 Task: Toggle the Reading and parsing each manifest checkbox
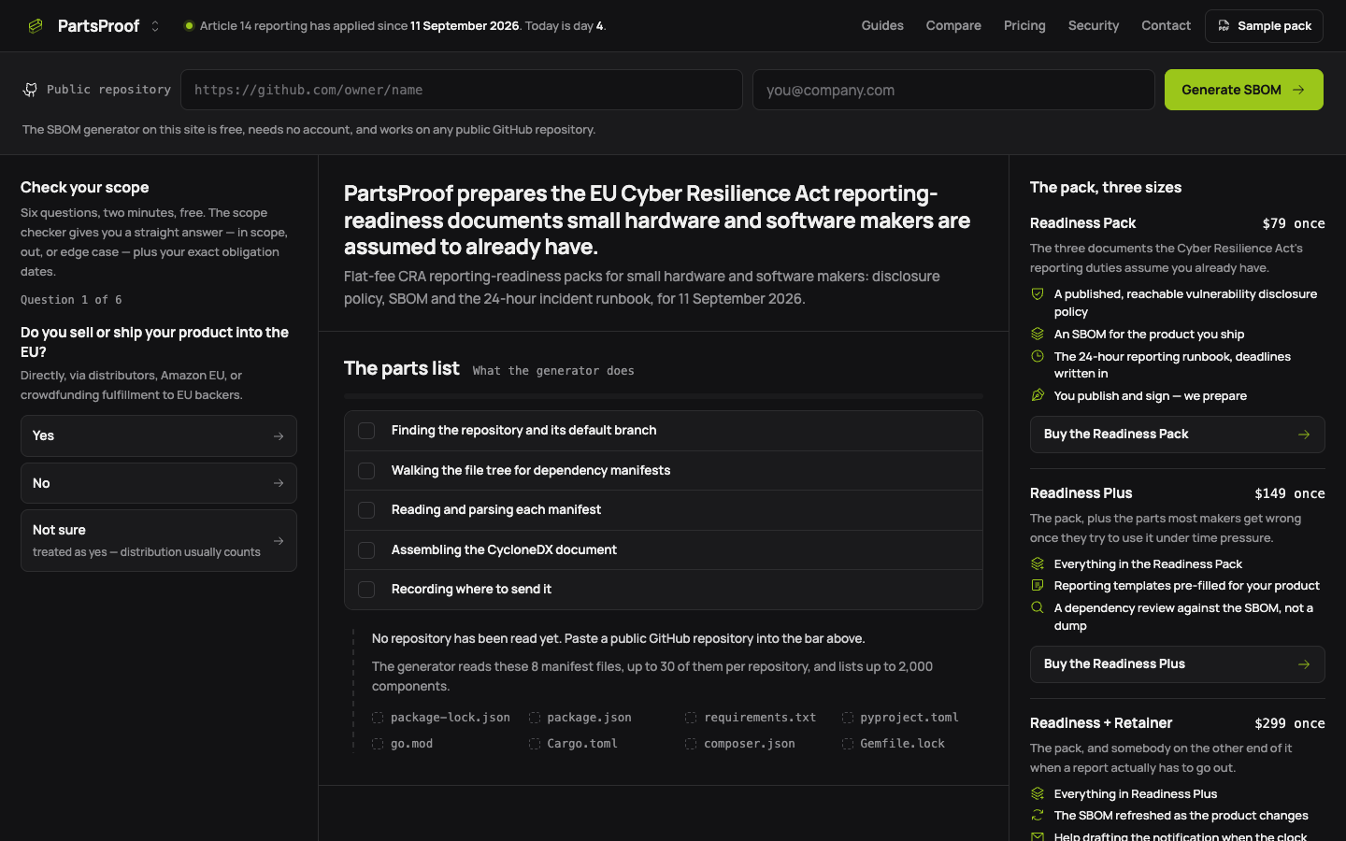[366, 510]
